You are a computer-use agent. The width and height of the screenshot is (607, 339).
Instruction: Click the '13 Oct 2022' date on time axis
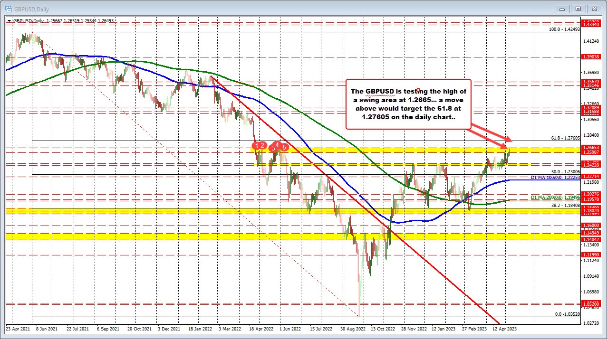(384, 328)
